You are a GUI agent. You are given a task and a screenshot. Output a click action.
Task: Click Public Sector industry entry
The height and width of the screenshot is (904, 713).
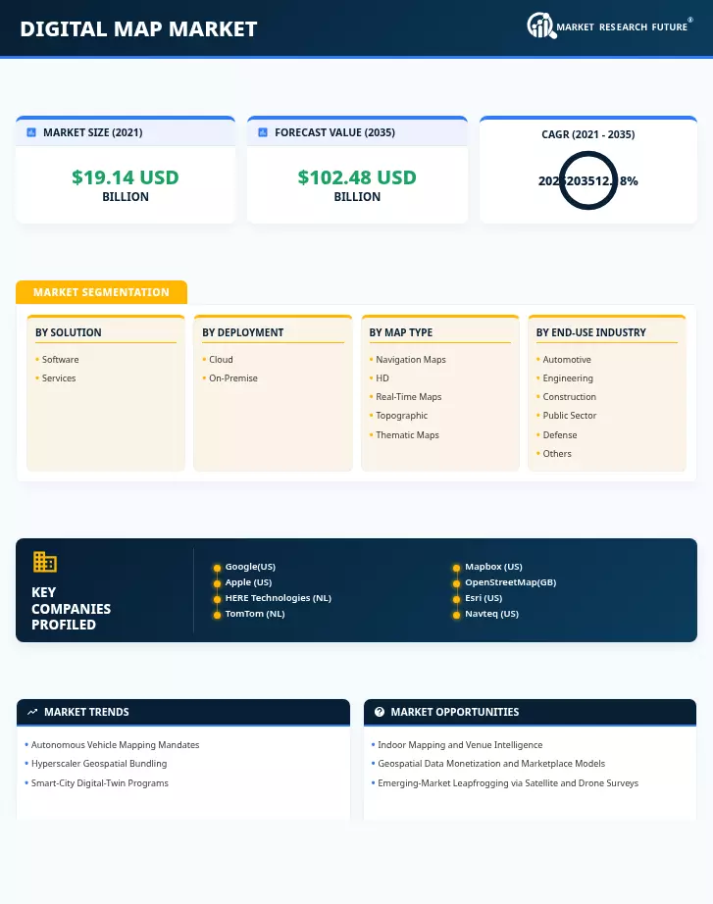click(x=570, y=416)
